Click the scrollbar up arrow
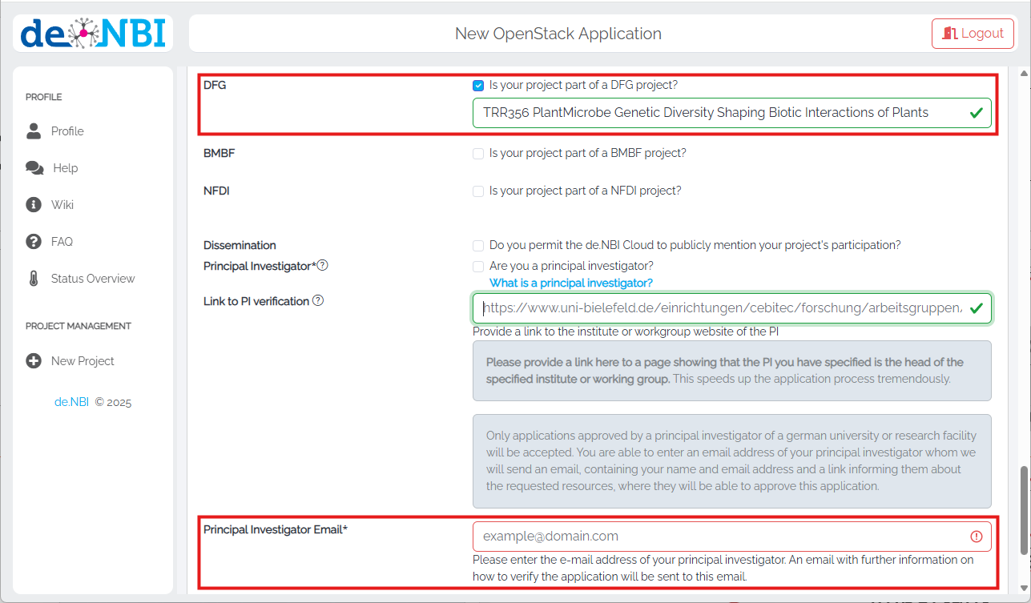The height and width of the screenshot is (603, 1031). coord(1023,74)
